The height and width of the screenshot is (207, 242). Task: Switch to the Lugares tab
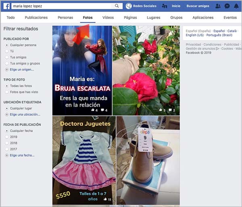click(x=153, y=18)
